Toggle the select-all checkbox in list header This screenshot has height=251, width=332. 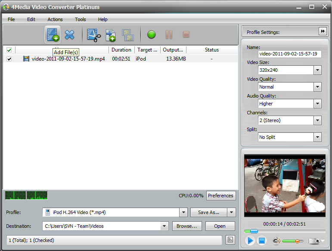[9, 50]
